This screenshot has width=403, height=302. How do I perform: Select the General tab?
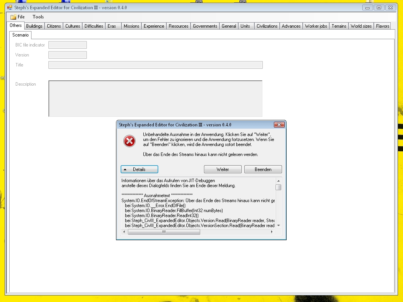(229, 26)
